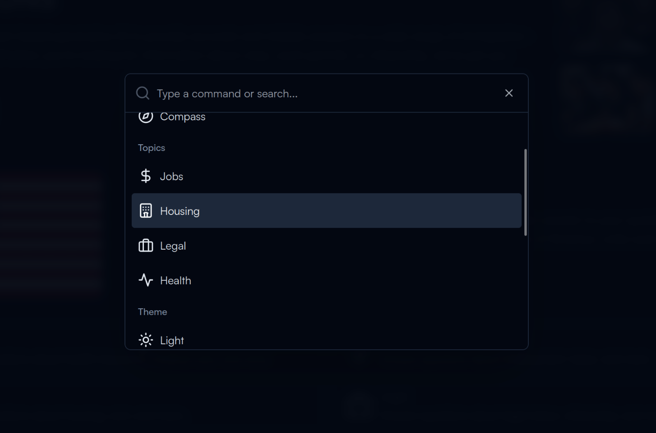Viewport: 656px width, 433px height.
Task: Click the Topics section heading
Action: pos(152,148)
